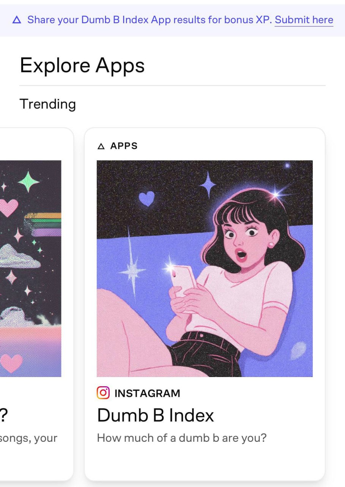The height and width of the screenshot is (487, 345).
Task: Click the banner text about bonus XP
Action: (150, 20)
